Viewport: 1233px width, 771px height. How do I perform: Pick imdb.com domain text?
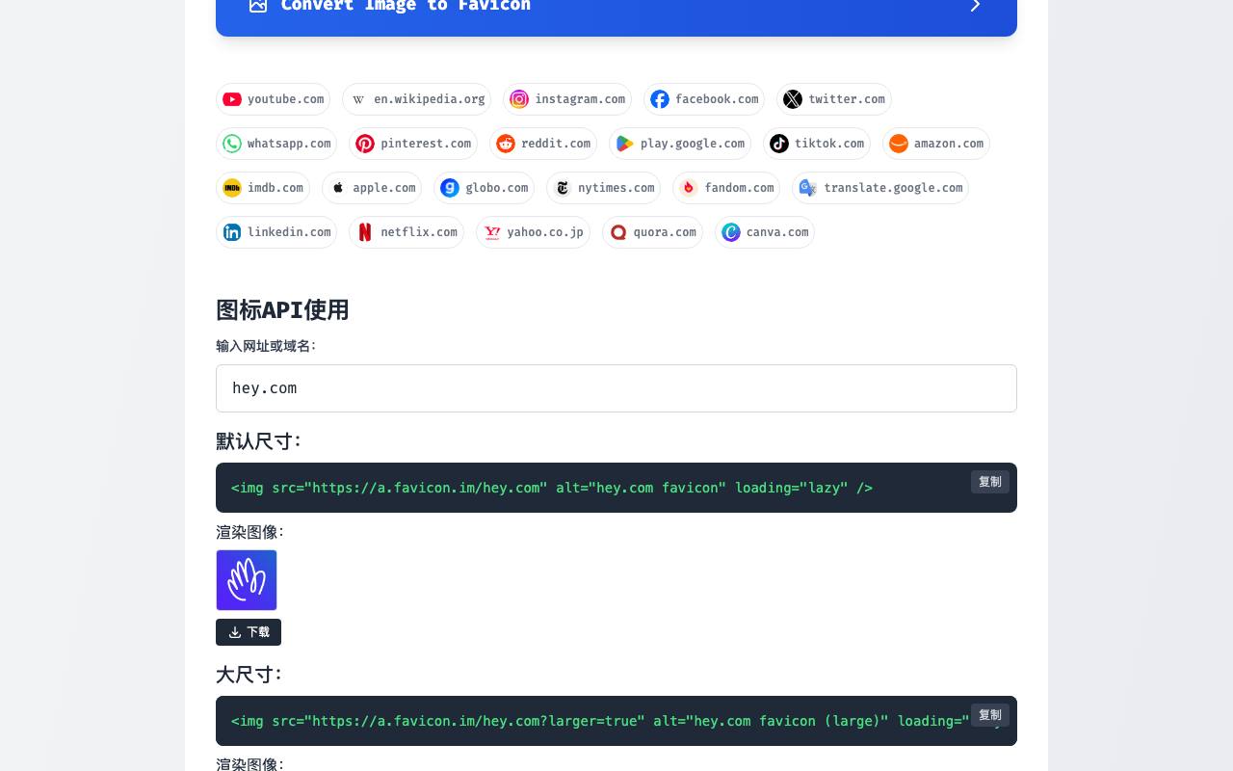click(x=275, y=188)
